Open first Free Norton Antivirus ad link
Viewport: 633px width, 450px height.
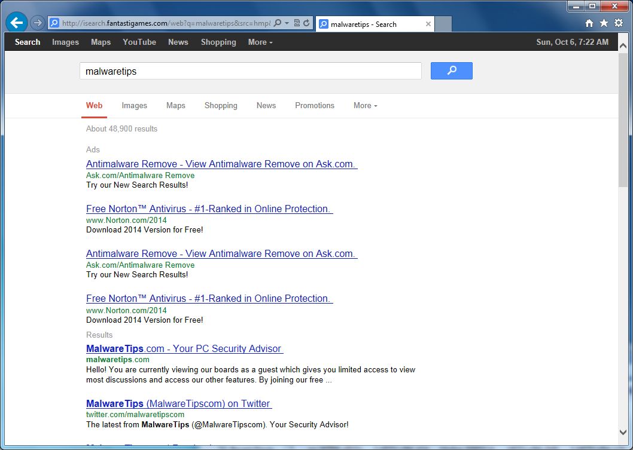pos(209,209)
